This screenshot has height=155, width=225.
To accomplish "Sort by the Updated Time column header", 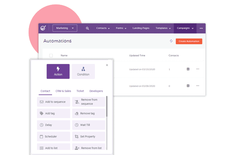I will 137,56.
